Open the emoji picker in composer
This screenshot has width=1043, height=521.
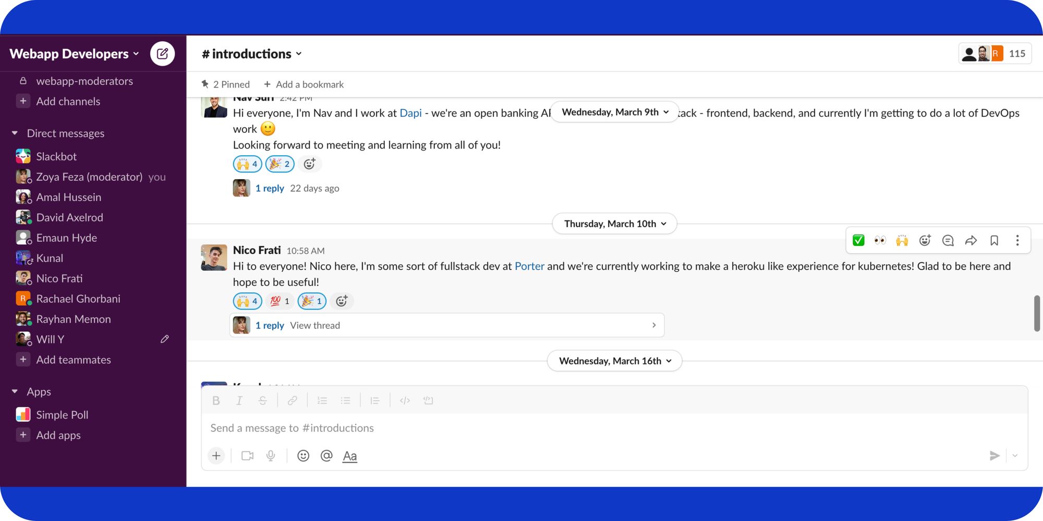click(x=303, y=456)
